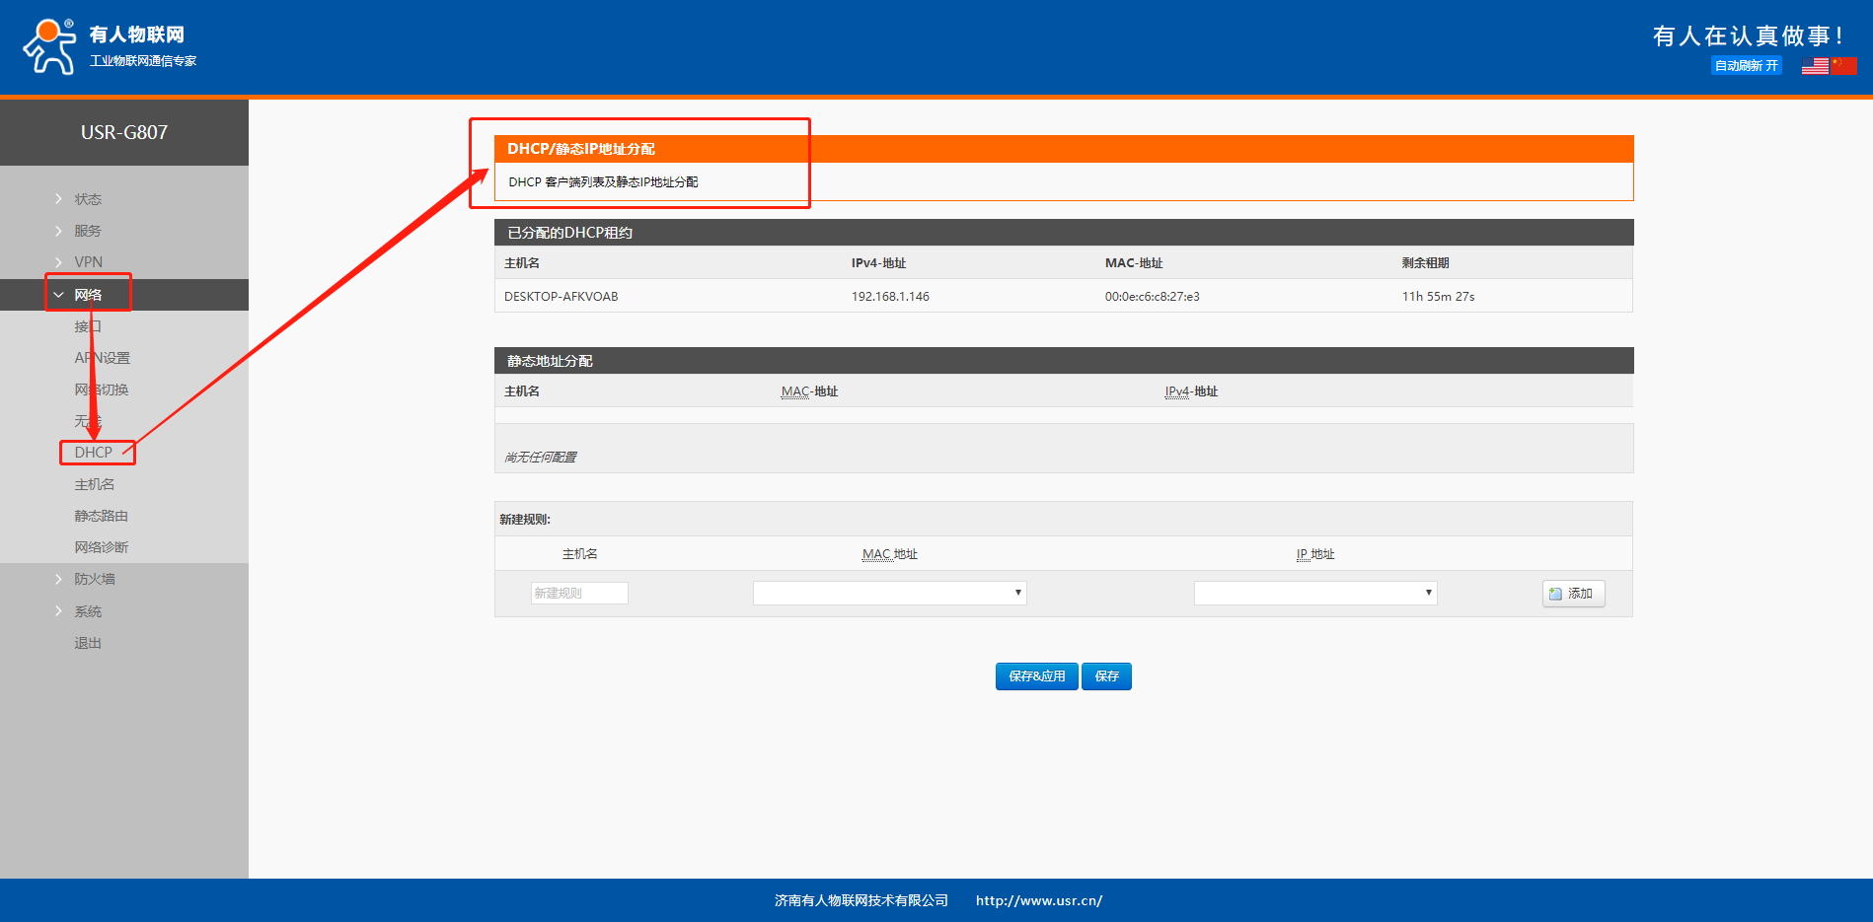
Task: Open the 网络诊断 page
Action: click(x=101, y=547)
